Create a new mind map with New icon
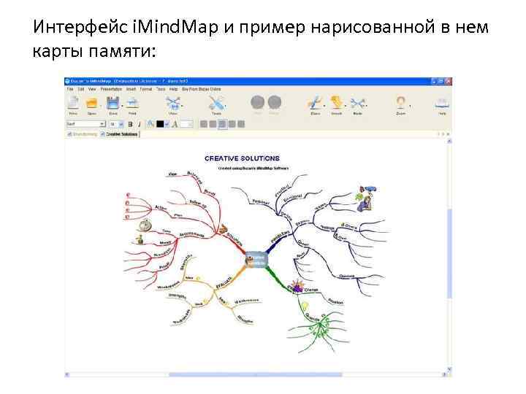The width and height of the screenshot is (526, 394). tap(73, 103)
